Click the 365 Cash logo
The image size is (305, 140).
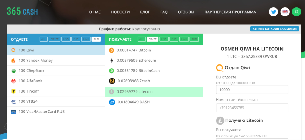tap(22, 12)
